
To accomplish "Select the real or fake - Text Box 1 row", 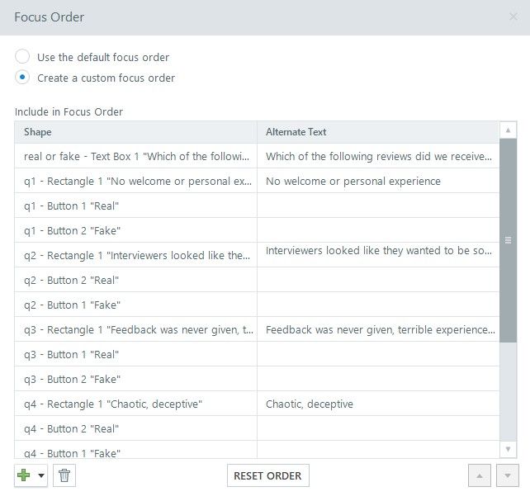I will click(x=135, y=156).
